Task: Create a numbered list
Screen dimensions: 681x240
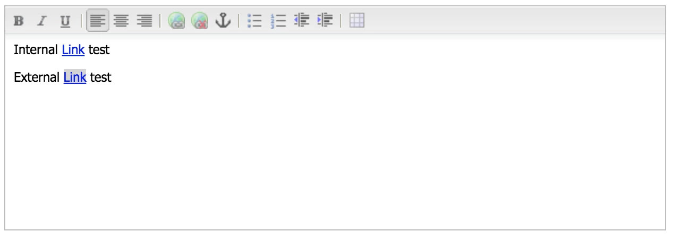Action: [x=278, y=21]
